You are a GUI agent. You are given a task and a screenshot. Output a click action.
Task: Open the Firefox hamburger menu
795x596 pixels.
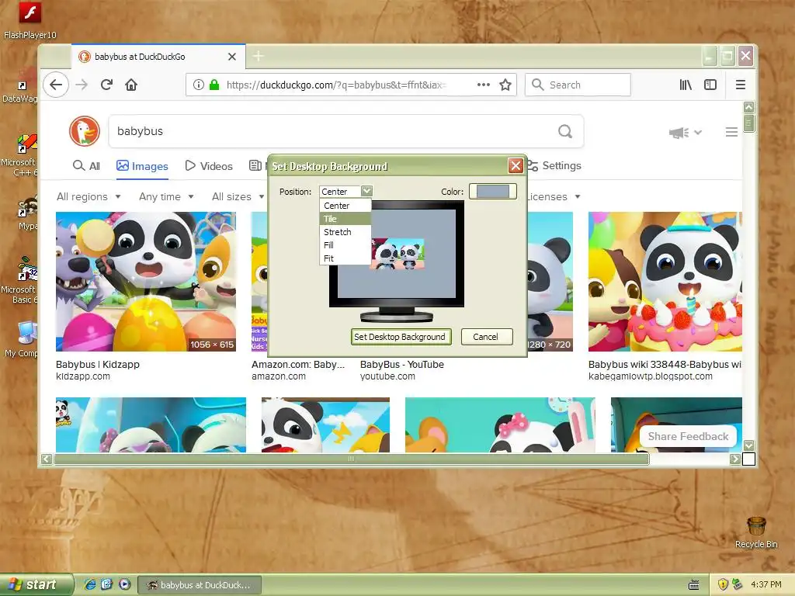pyautogui.click(x=740, y=85)
